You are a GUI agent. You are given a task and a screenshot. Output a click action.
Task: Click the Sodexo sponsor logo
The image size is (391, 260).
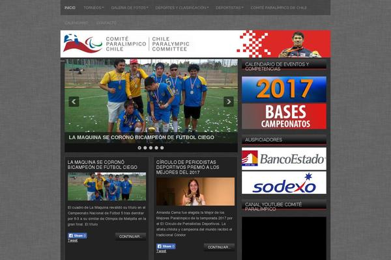pyautogui.click(x=284, y=183)
